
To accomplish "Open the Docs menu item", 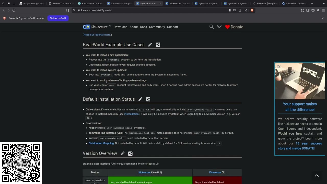I will [x=143, y=27].
